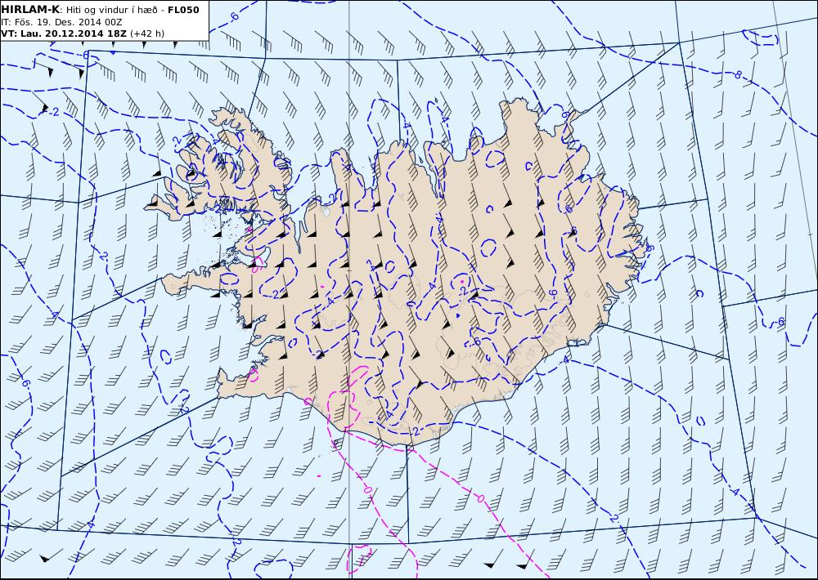This screenshot has height=580, width=818.
Task: Select the FL050 flight level label
Action: pyautogui.click(x=183, y=10)
